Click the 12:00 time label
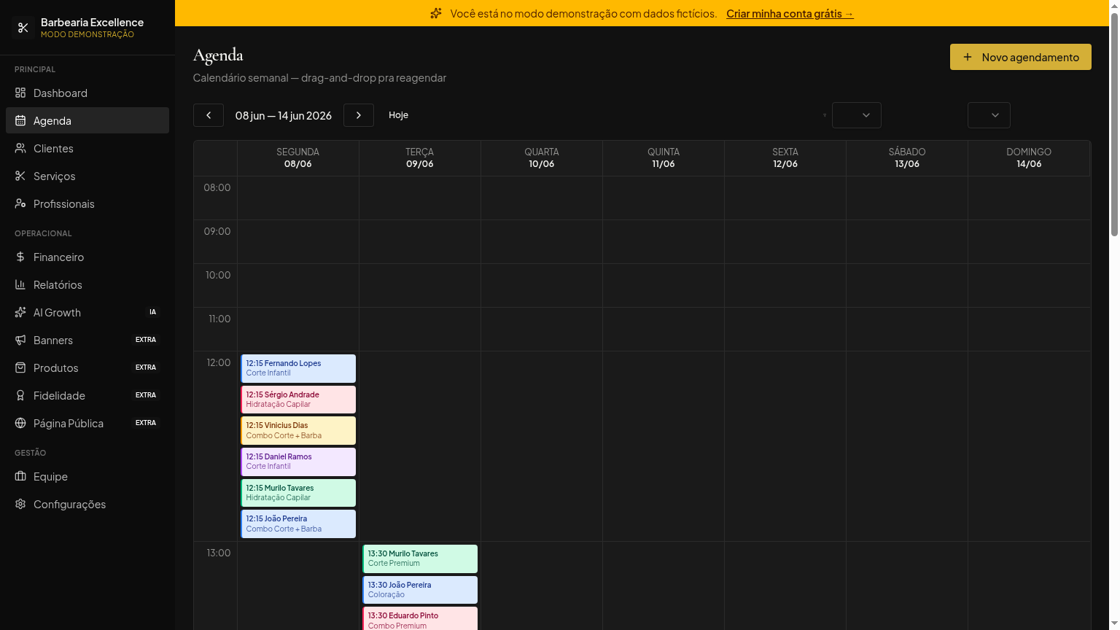Screen dimensions: 1120x630 pos(219,362)
